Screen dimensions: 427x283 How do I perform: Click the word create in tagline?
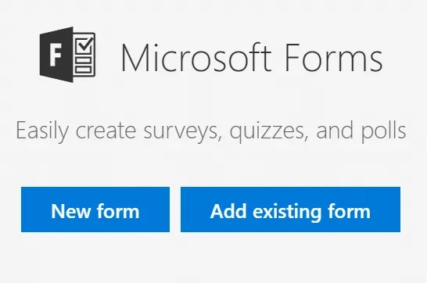(x=106, y=131)
